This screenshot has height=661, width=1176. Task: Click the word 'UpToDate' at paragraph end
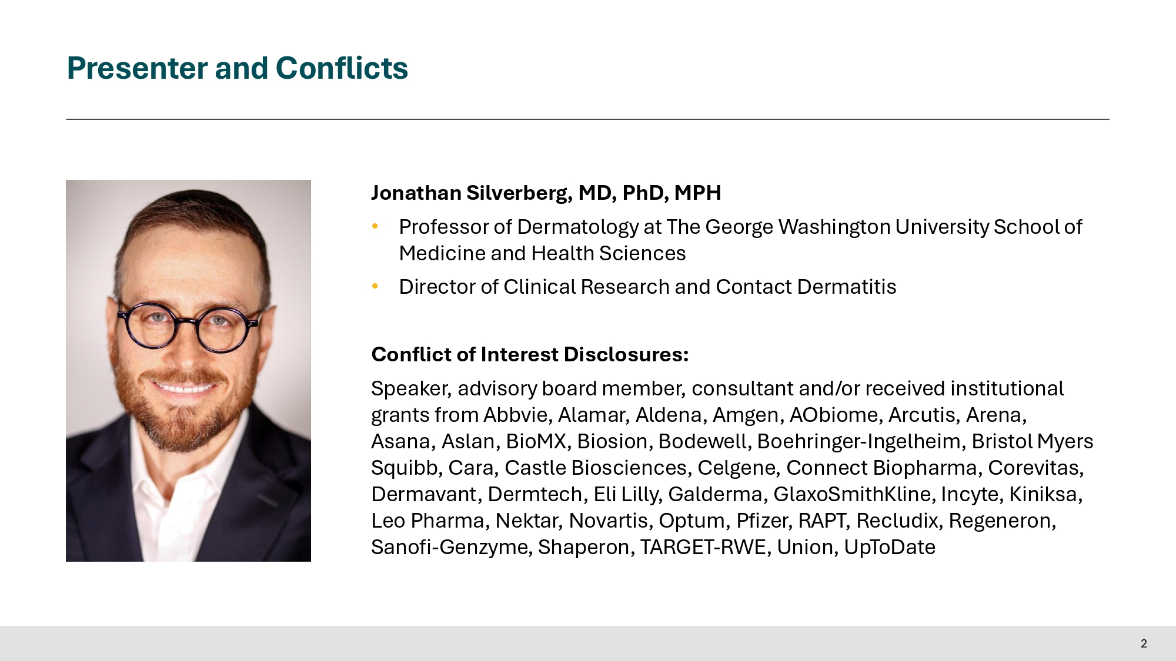click(x=889, y=547)
